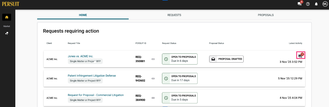Click the Market label in sidebar
This screenshot has height=107, width=329.
coord(7,26)
